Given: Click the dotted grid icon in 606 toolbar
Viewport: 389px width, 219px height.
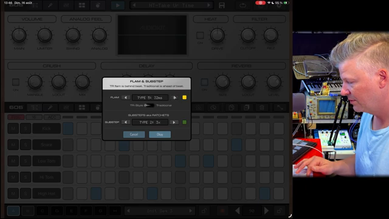Looking at the screenshot, I should (35, 107).
